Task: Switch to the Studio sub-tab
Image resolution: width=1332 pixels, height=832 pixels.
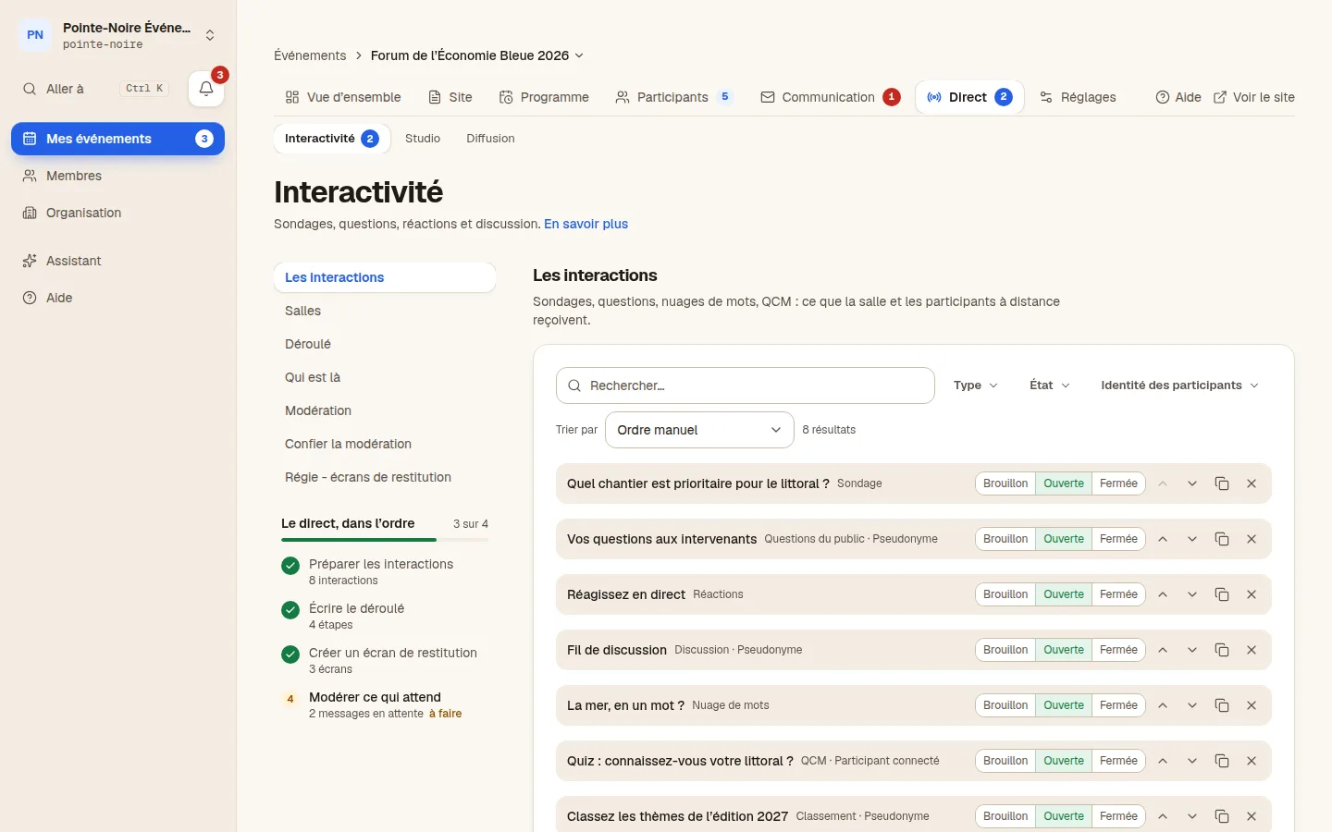Action: pyautogui.click(x=423, y=139)
